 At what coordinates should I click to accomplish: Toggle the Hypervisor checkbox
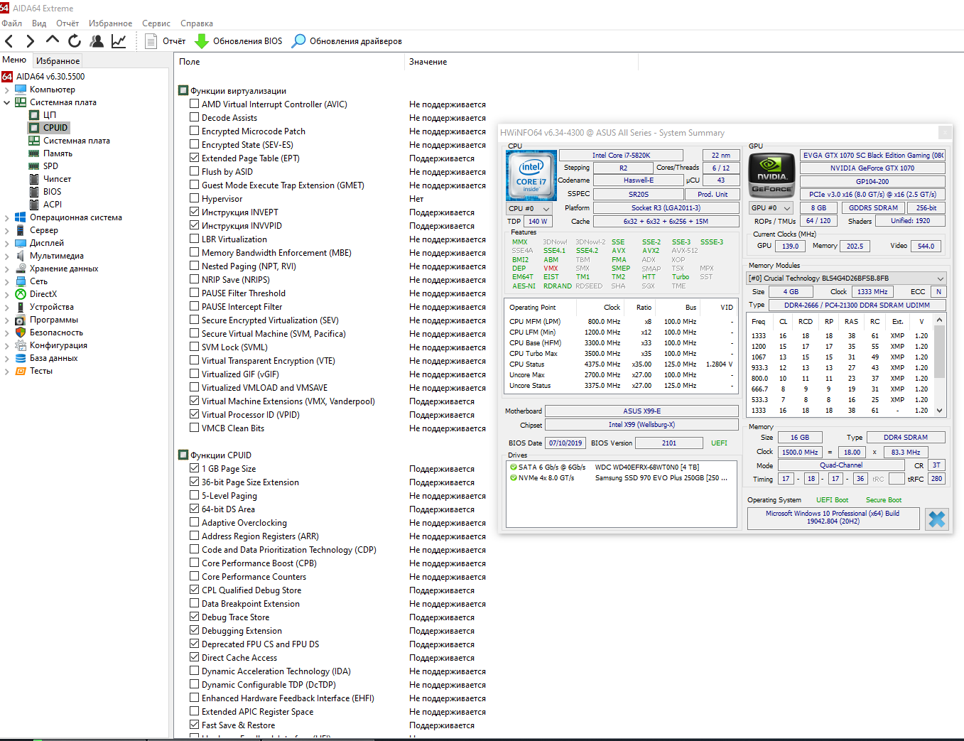click(194, 199)
